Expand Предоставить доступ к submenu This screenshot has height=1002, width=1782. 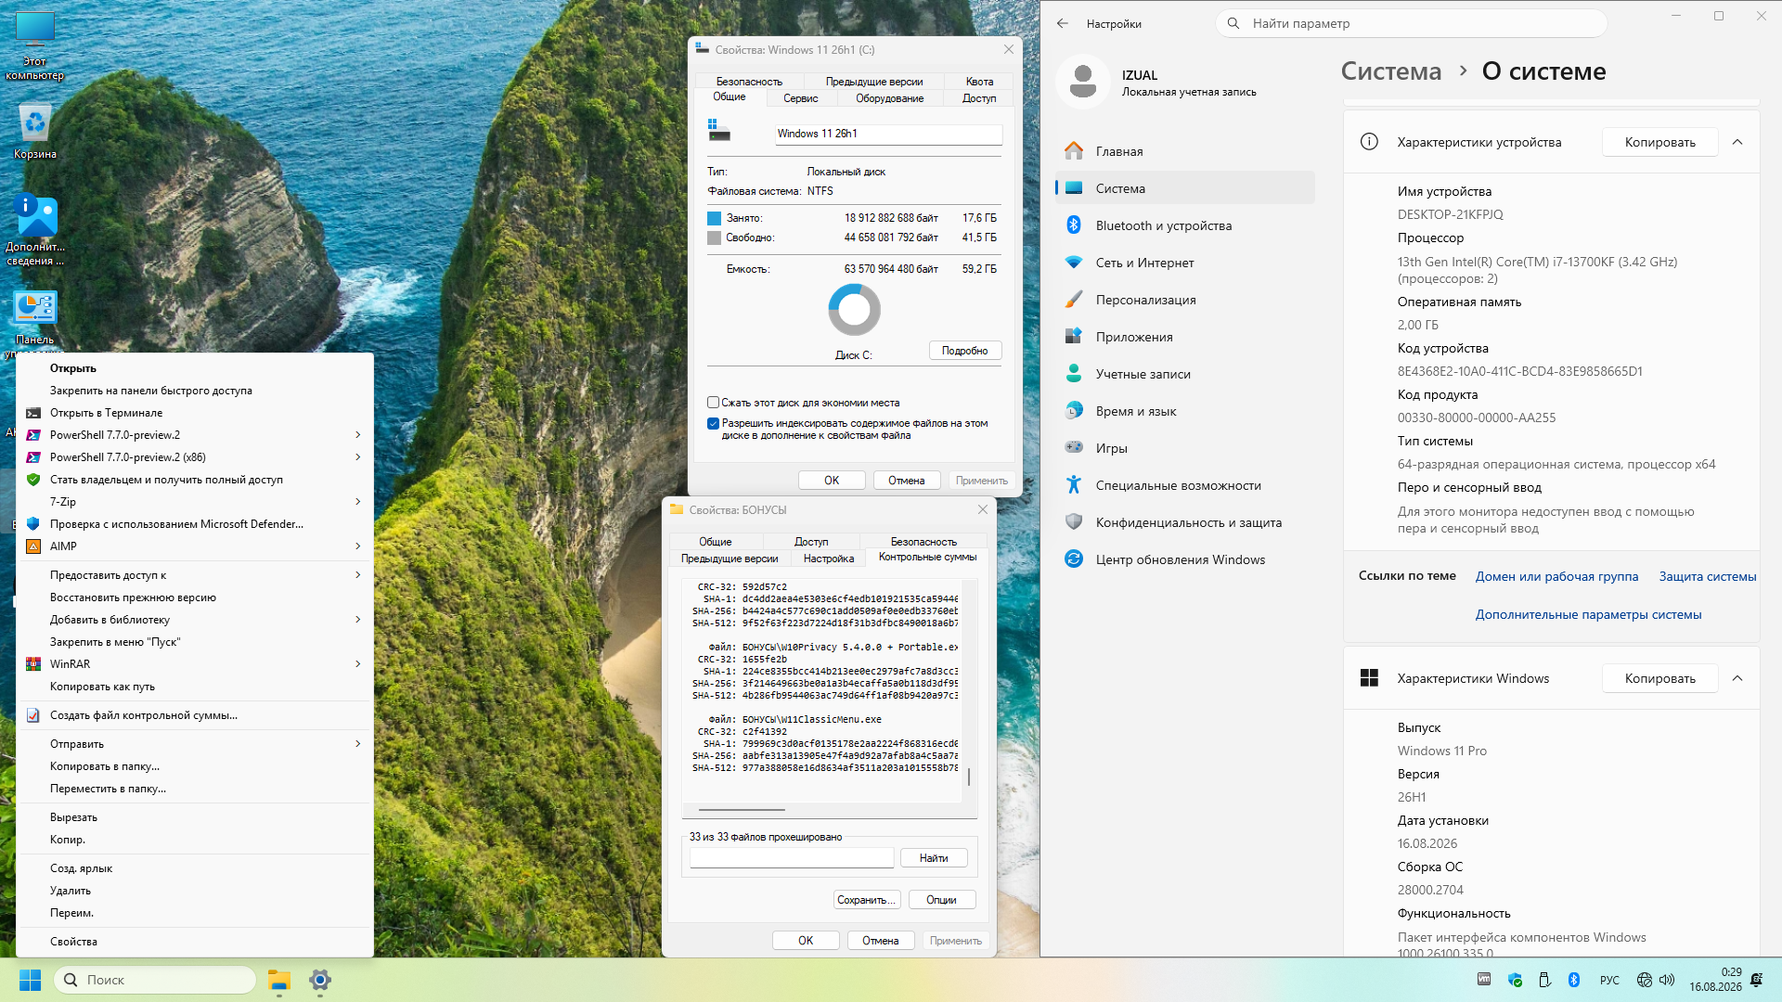pyautogui.click(x=196, y=575)
